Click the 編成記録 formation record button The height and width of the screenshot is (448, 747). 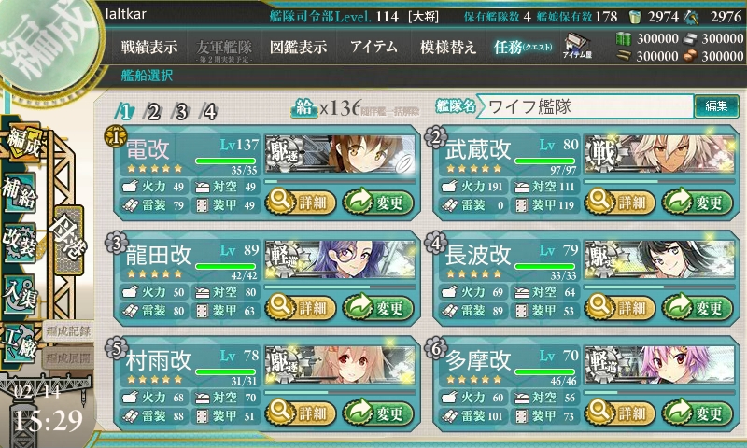pyautogui.click(x=68, y=331)
